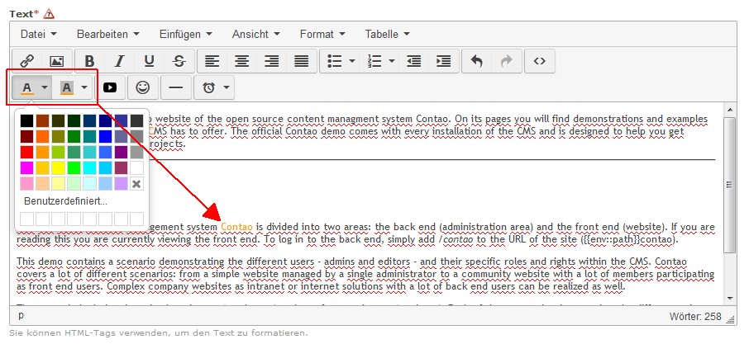Open the bullet list style dropdown
Image resolution: width=749 pixels, height=344 pixels.
click(x=352, y=61)
